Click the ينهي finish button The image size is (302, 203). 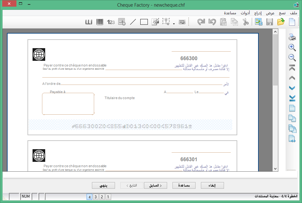click(x=103, y=185)
